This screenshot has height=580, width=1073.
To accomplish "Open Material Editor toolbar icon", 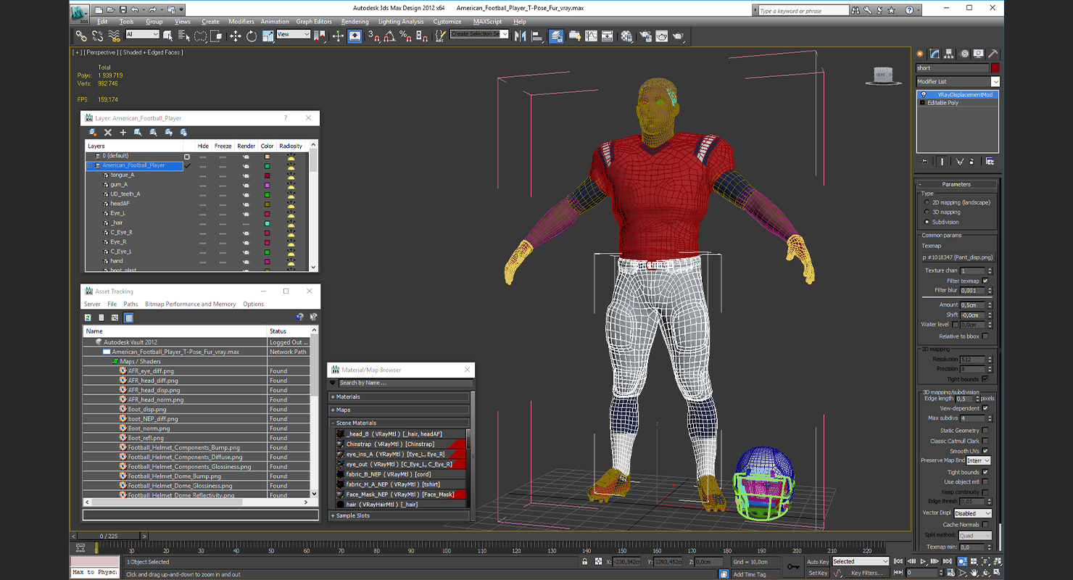I will tap(626, 36).
